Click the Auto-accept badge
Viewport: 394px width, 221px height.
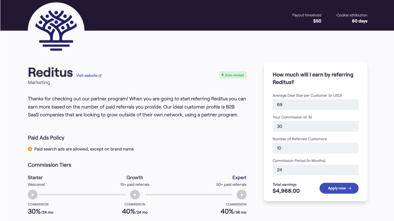233,75
